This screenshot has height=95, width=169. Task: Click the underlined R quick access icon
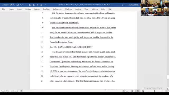coord(41,5)
